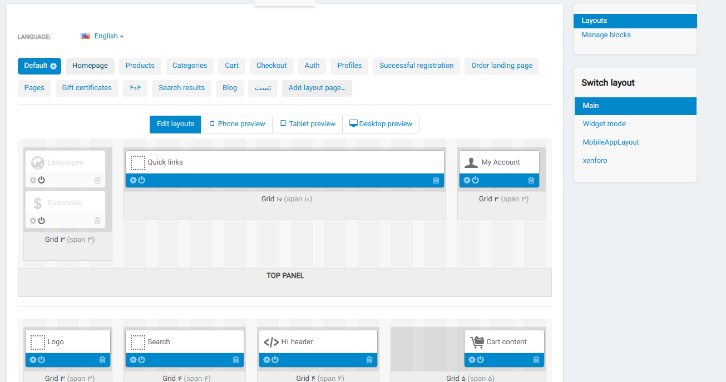
Task: Click the TOP PANEL section bar
Action: 285,282
